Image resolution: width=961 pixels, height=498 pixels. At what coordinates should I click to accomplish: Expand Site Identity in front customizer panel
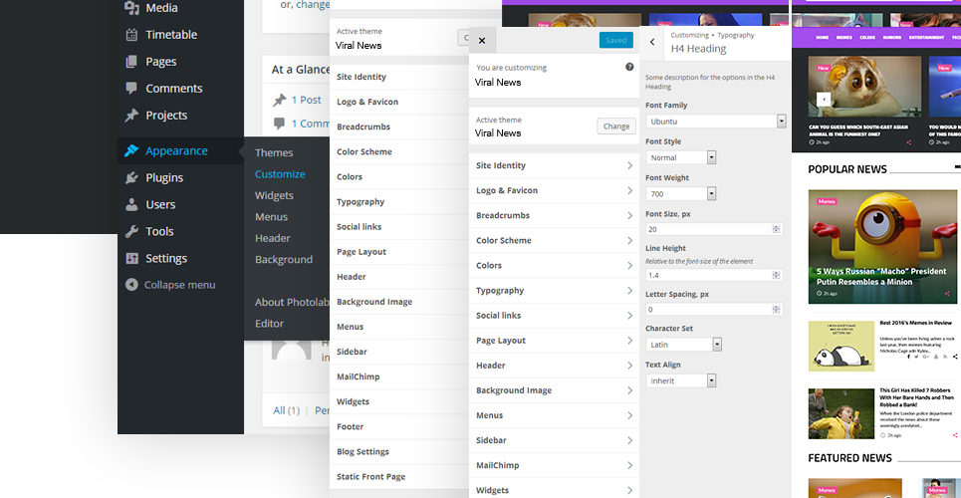554,165
